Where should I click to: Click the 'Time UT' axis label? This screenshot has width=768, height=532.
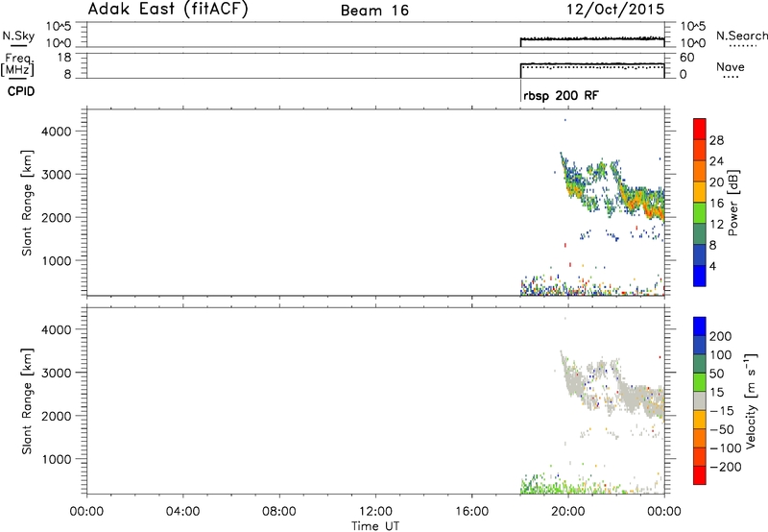pyautogui.click(x=375, y=526)
